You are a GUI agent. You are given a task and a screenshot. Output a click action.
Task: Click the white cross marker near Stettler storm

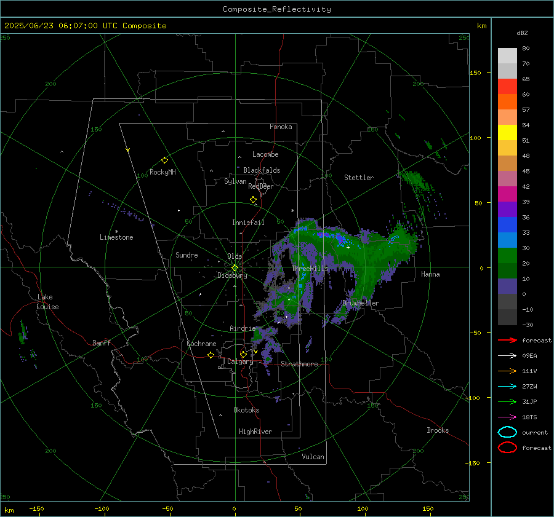pos(348,247)
